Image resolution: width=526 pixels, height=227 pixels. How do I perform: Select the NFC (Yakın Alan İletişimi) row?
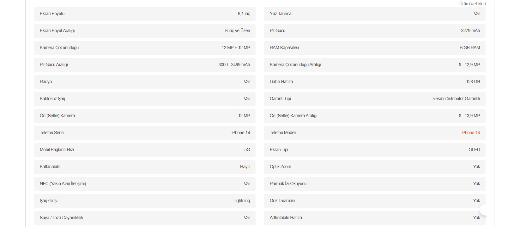145,184
